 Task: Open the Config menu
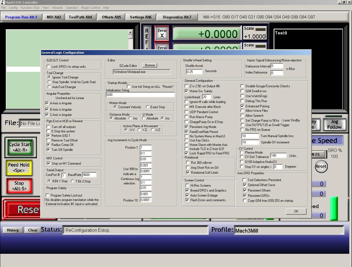click(13, 8)
